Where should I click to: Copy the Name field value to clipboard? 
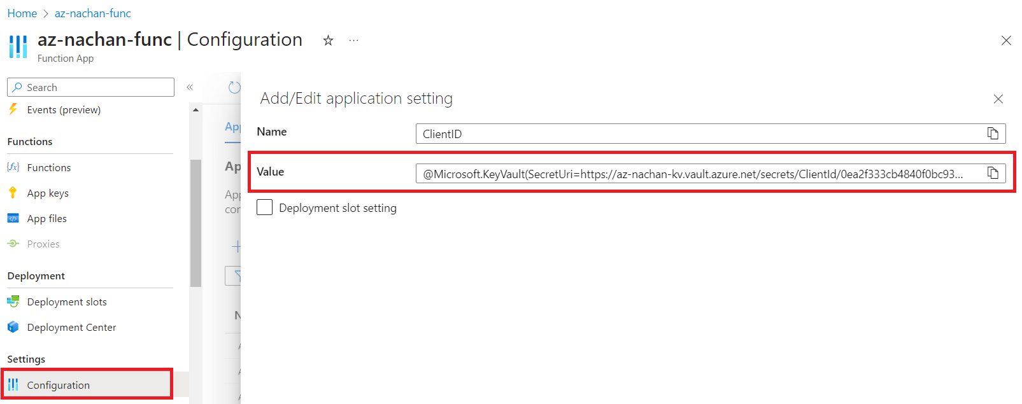pyautogui.click(x=992, y=133)
